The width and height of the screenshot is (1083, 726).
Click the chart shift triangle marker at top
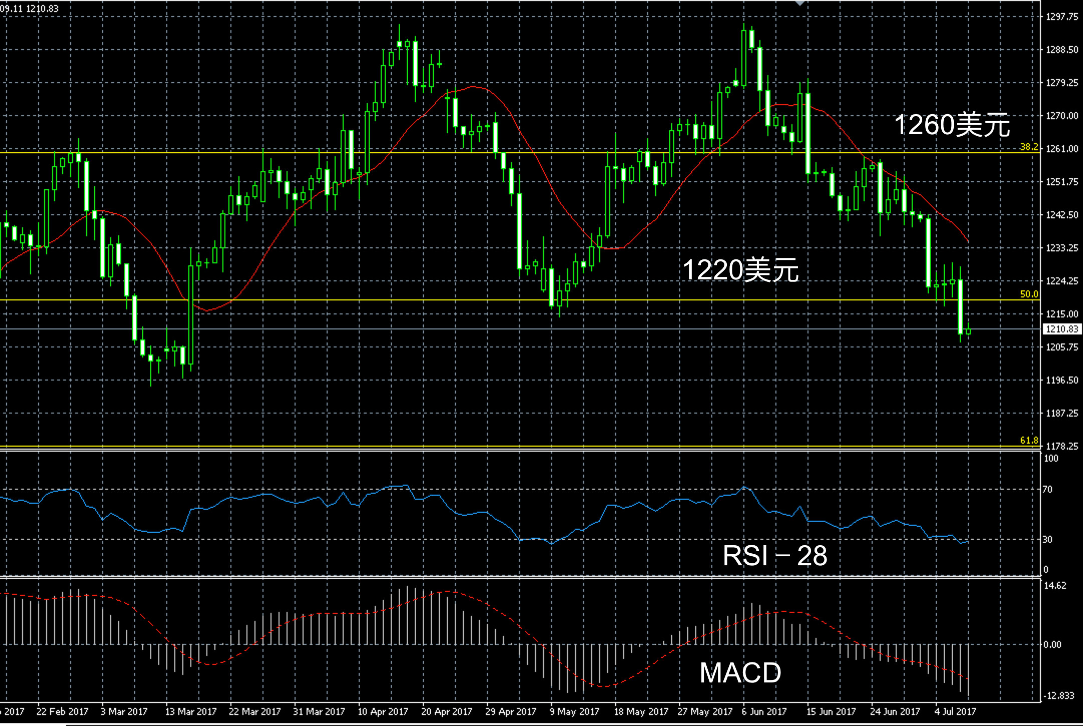[800, 3]
